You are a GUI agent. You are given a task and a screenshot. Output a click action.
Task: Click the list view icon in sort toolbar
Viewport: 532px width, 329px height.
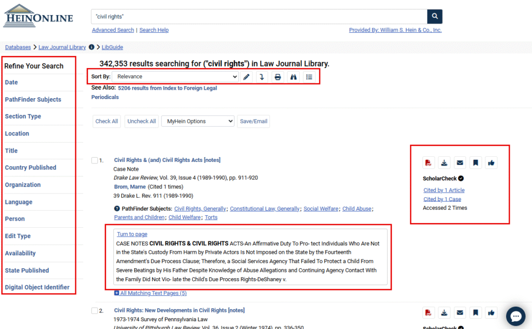click(x=309, y=77)
